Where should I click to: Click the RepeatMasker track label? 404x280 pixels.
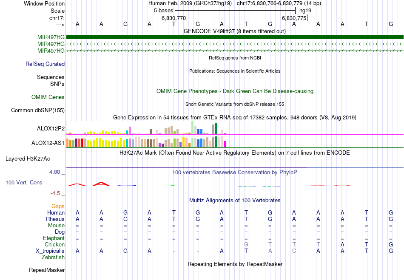tap(47, 270)
